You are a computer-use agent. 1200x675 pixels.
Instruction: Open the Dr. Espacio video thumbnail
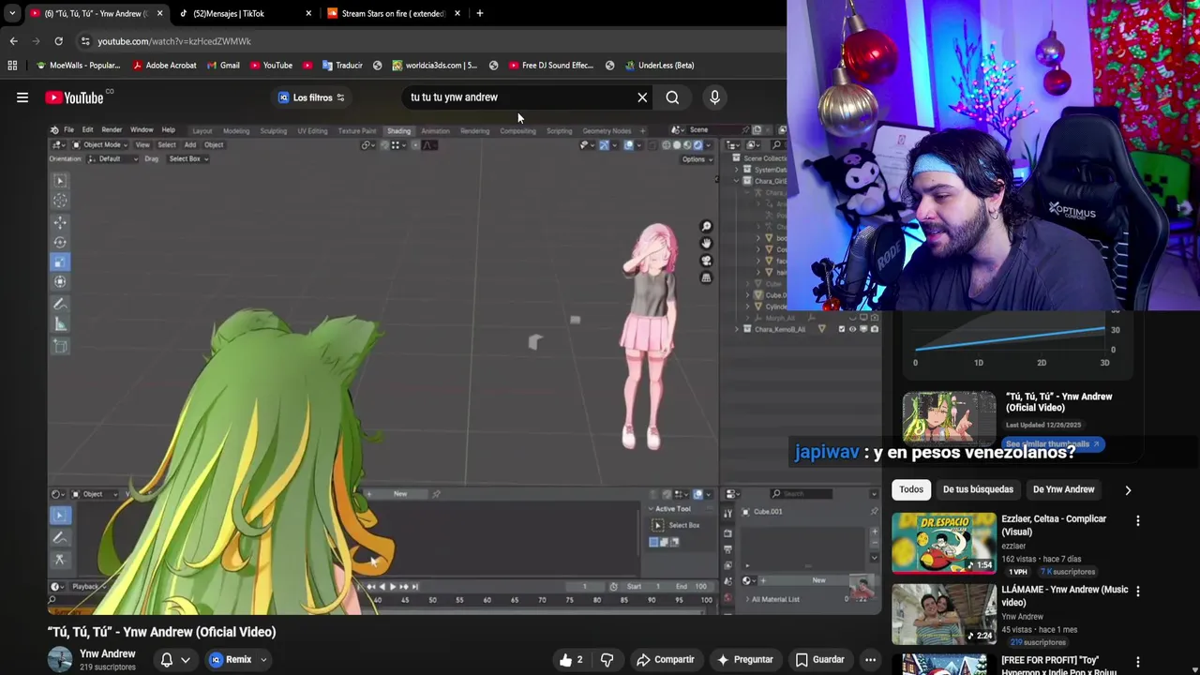click(944, 543)
